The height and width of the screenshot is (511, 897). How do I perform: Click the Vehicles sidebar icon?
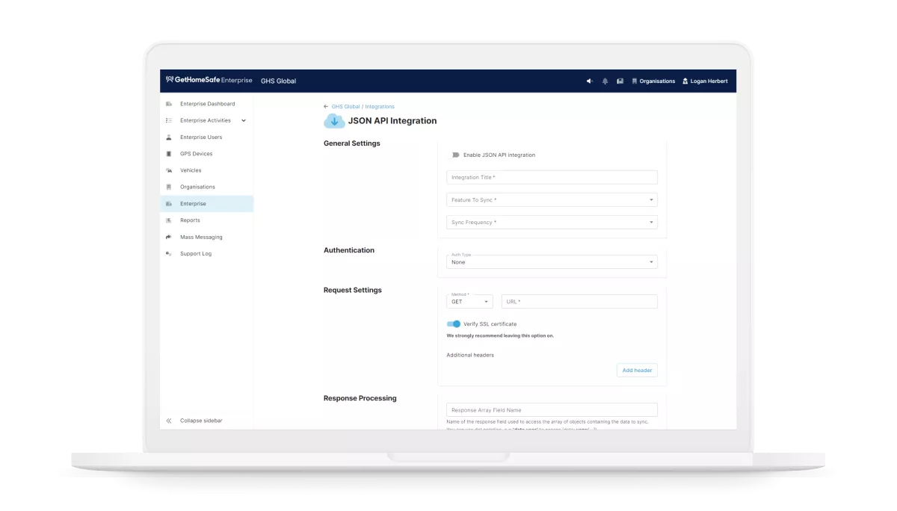click(x=169, y=170)
